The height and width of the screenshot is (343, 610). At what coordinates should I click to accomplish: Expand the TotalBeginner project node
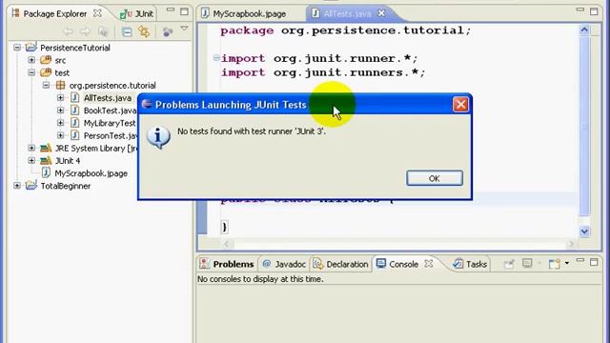17,186
